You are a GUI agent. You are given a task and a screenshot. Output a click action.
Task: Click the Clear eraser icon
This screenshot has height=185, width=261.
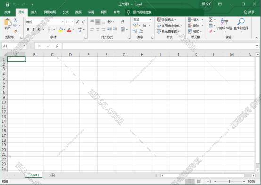pyautogui.click(x=211, y=31)
